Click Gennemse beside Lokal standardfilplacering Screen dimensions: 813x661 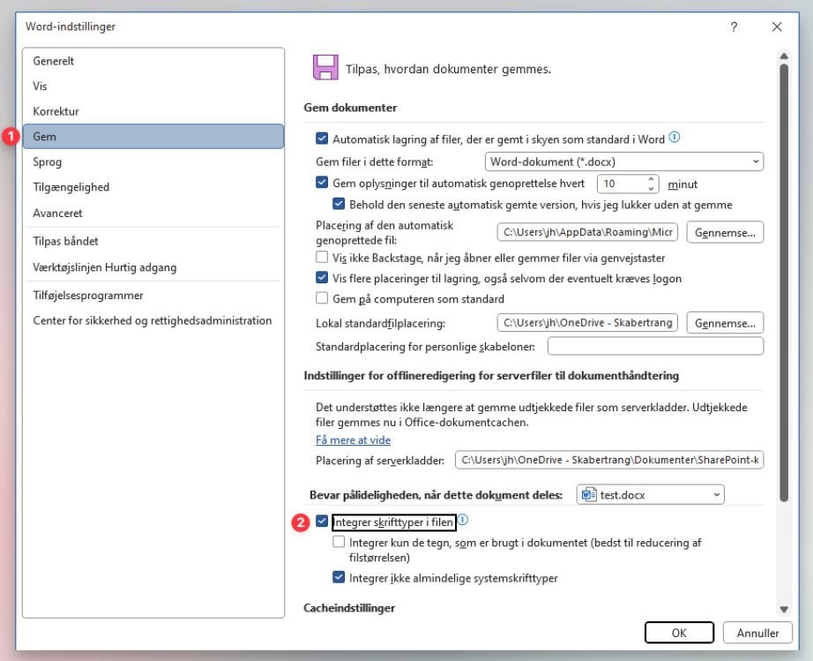coord(724,322)
